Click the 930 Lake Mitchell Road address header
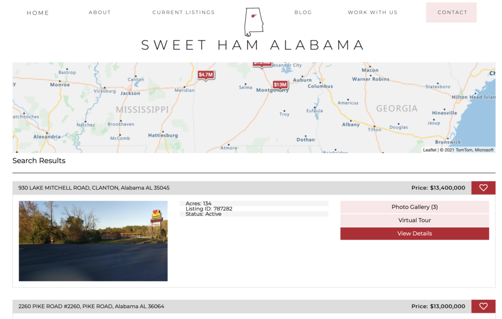This screenshot has height=319, width=502. coord(94,188)
